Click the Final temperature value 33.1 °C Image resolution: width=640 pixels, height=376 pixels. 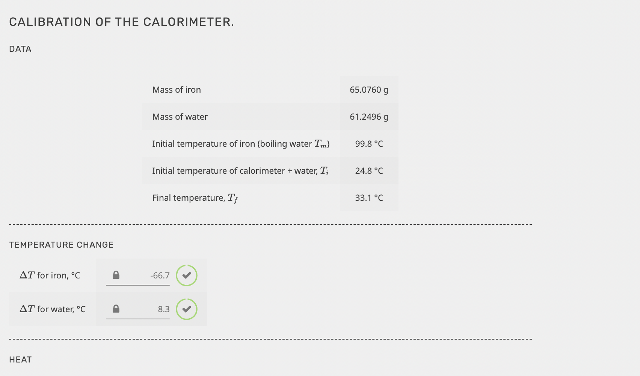coord(369,198)
